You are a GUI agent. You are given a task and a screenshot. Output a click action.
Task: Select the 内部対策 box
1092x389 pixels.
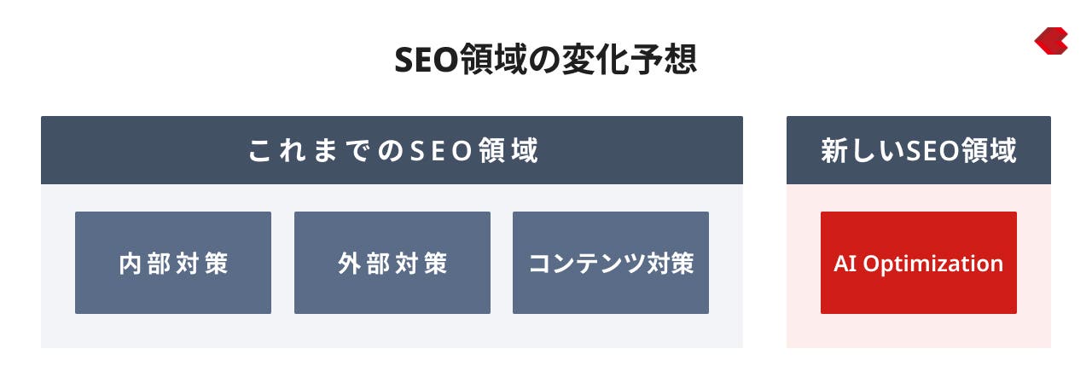click(173, 263)
